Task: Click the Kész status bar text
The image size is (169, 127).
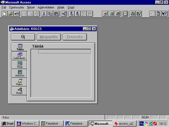Action: 6,117
